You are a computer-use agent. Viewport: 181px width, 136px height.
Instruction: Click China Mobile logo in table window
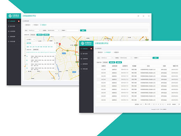(86, 43)
